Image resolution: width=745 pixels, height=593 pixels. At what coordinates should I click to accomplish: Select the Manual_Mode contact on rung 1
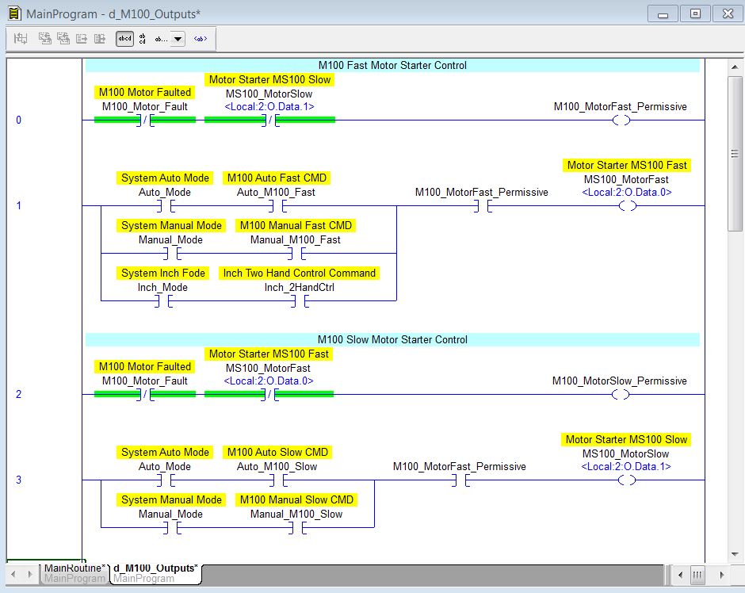171,253
